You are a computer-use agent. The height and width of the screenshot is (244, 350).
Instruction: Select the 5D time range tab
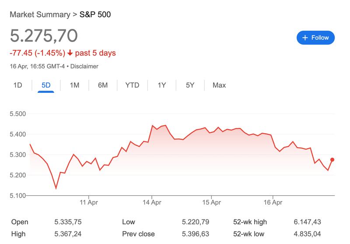click(x=46, y=85)
